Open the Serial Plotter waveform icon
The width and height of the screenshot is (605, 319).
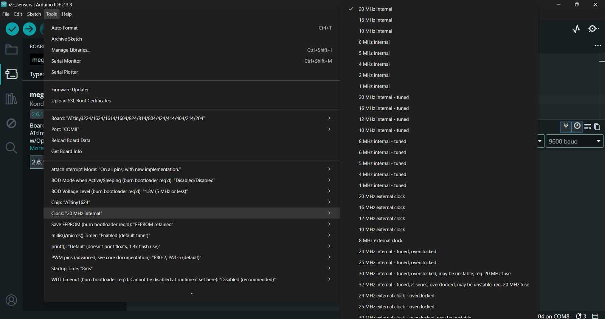pos(576,29)
